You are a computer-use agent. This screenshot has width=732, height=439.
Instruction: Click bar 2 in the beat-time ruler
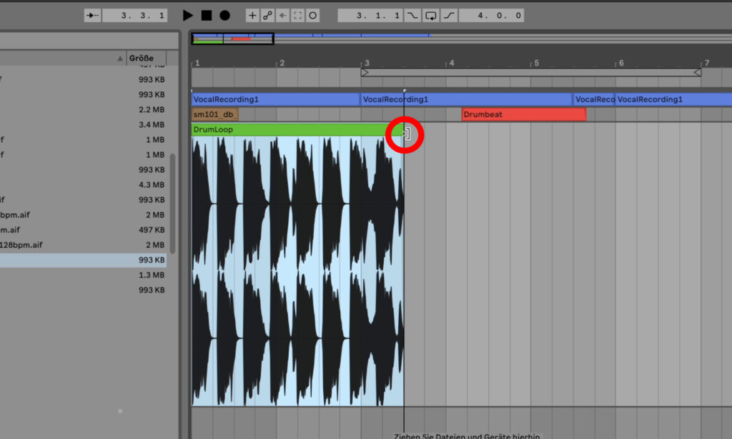pos(282,63)
